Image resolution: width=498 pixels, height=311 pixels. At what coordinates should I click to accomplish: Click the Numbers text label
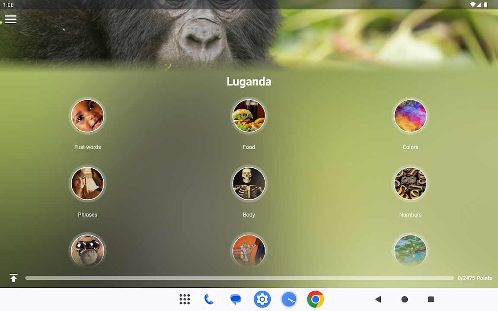click(x=410, y=215)
